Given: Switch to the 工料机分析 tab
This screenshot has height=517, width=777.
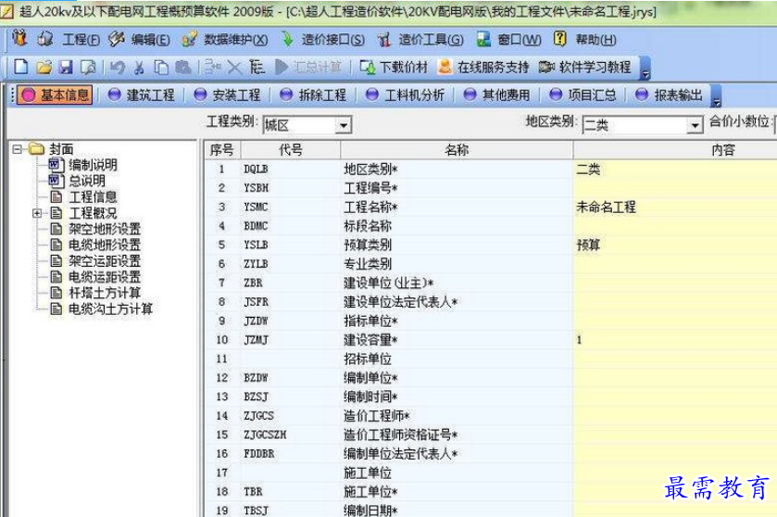Looking at the screenshot, I should [x=405, y=95].
